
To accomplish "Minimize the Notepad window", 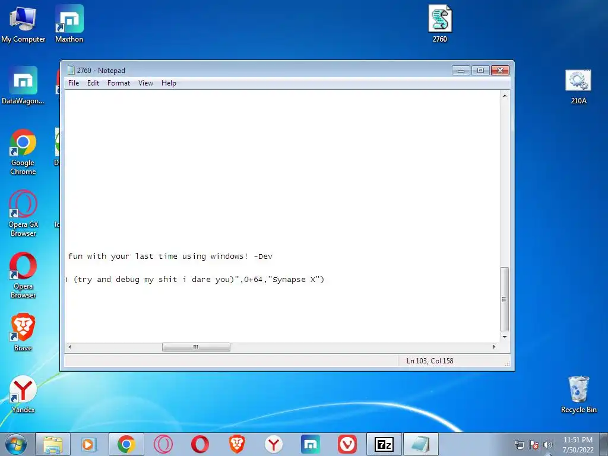I will coord(461,70).
